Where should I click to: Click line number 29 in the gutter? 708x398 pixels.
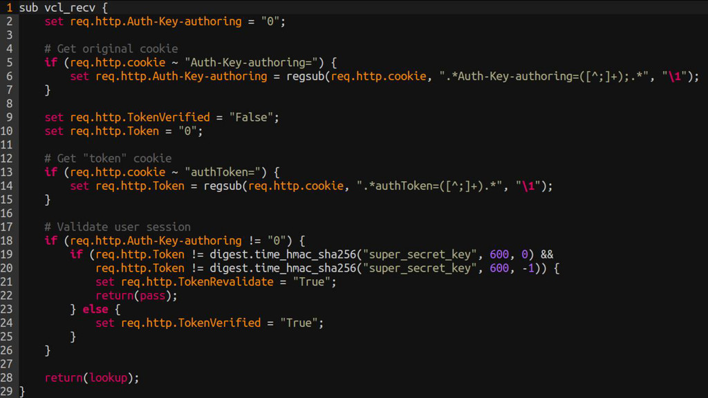click(x=7, y=391)
